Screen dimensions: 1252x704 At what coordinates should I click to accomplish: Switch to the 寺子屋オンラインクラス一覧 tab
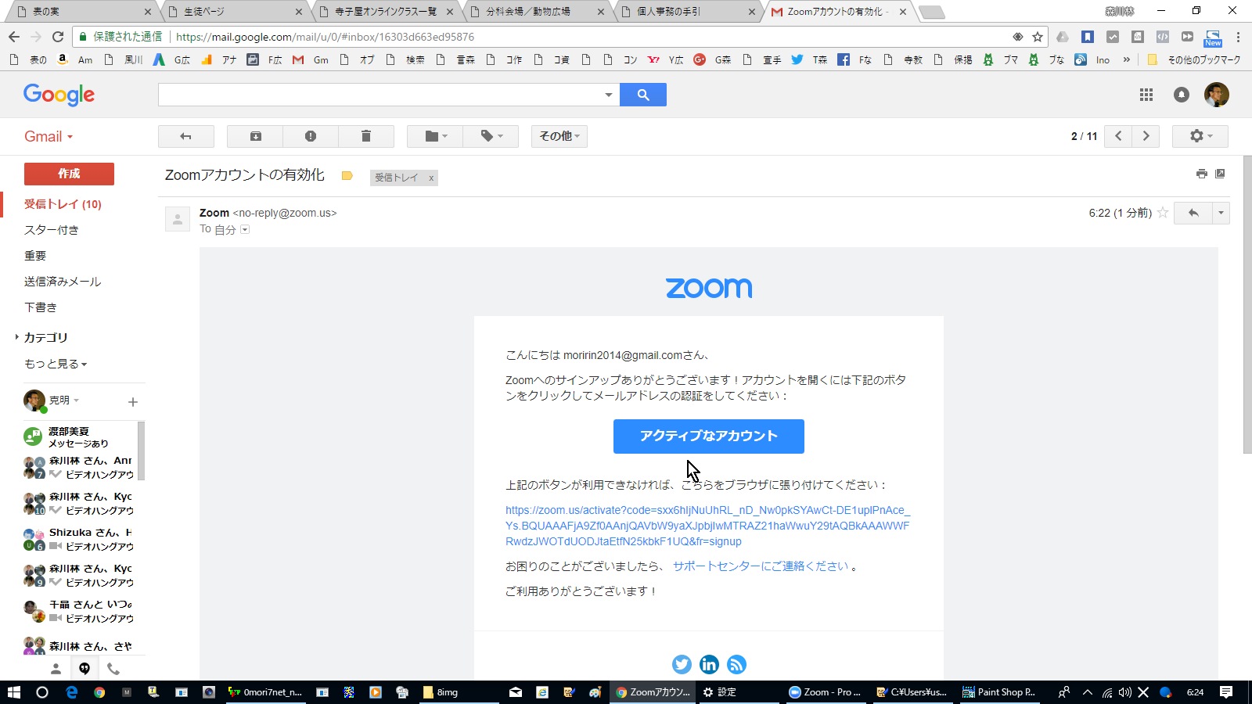[385, 12]
